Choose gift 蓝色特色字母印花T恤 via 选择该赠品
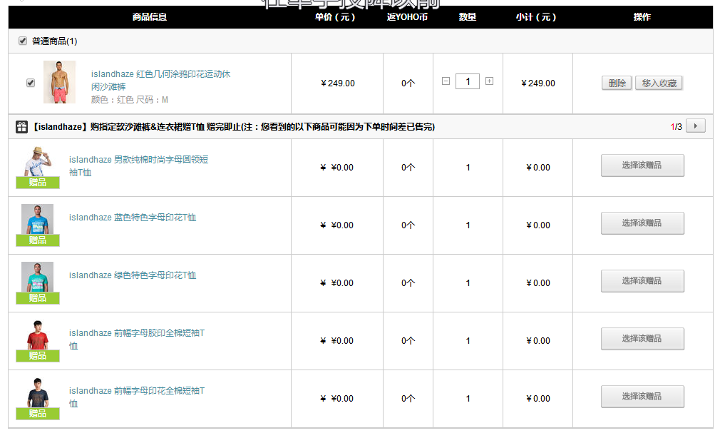Image resolution: width=720 pixels, height=433 pixels. (x=642, y=223)
